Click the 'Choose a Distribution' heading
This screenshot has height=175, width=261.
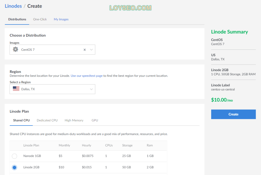28,35
